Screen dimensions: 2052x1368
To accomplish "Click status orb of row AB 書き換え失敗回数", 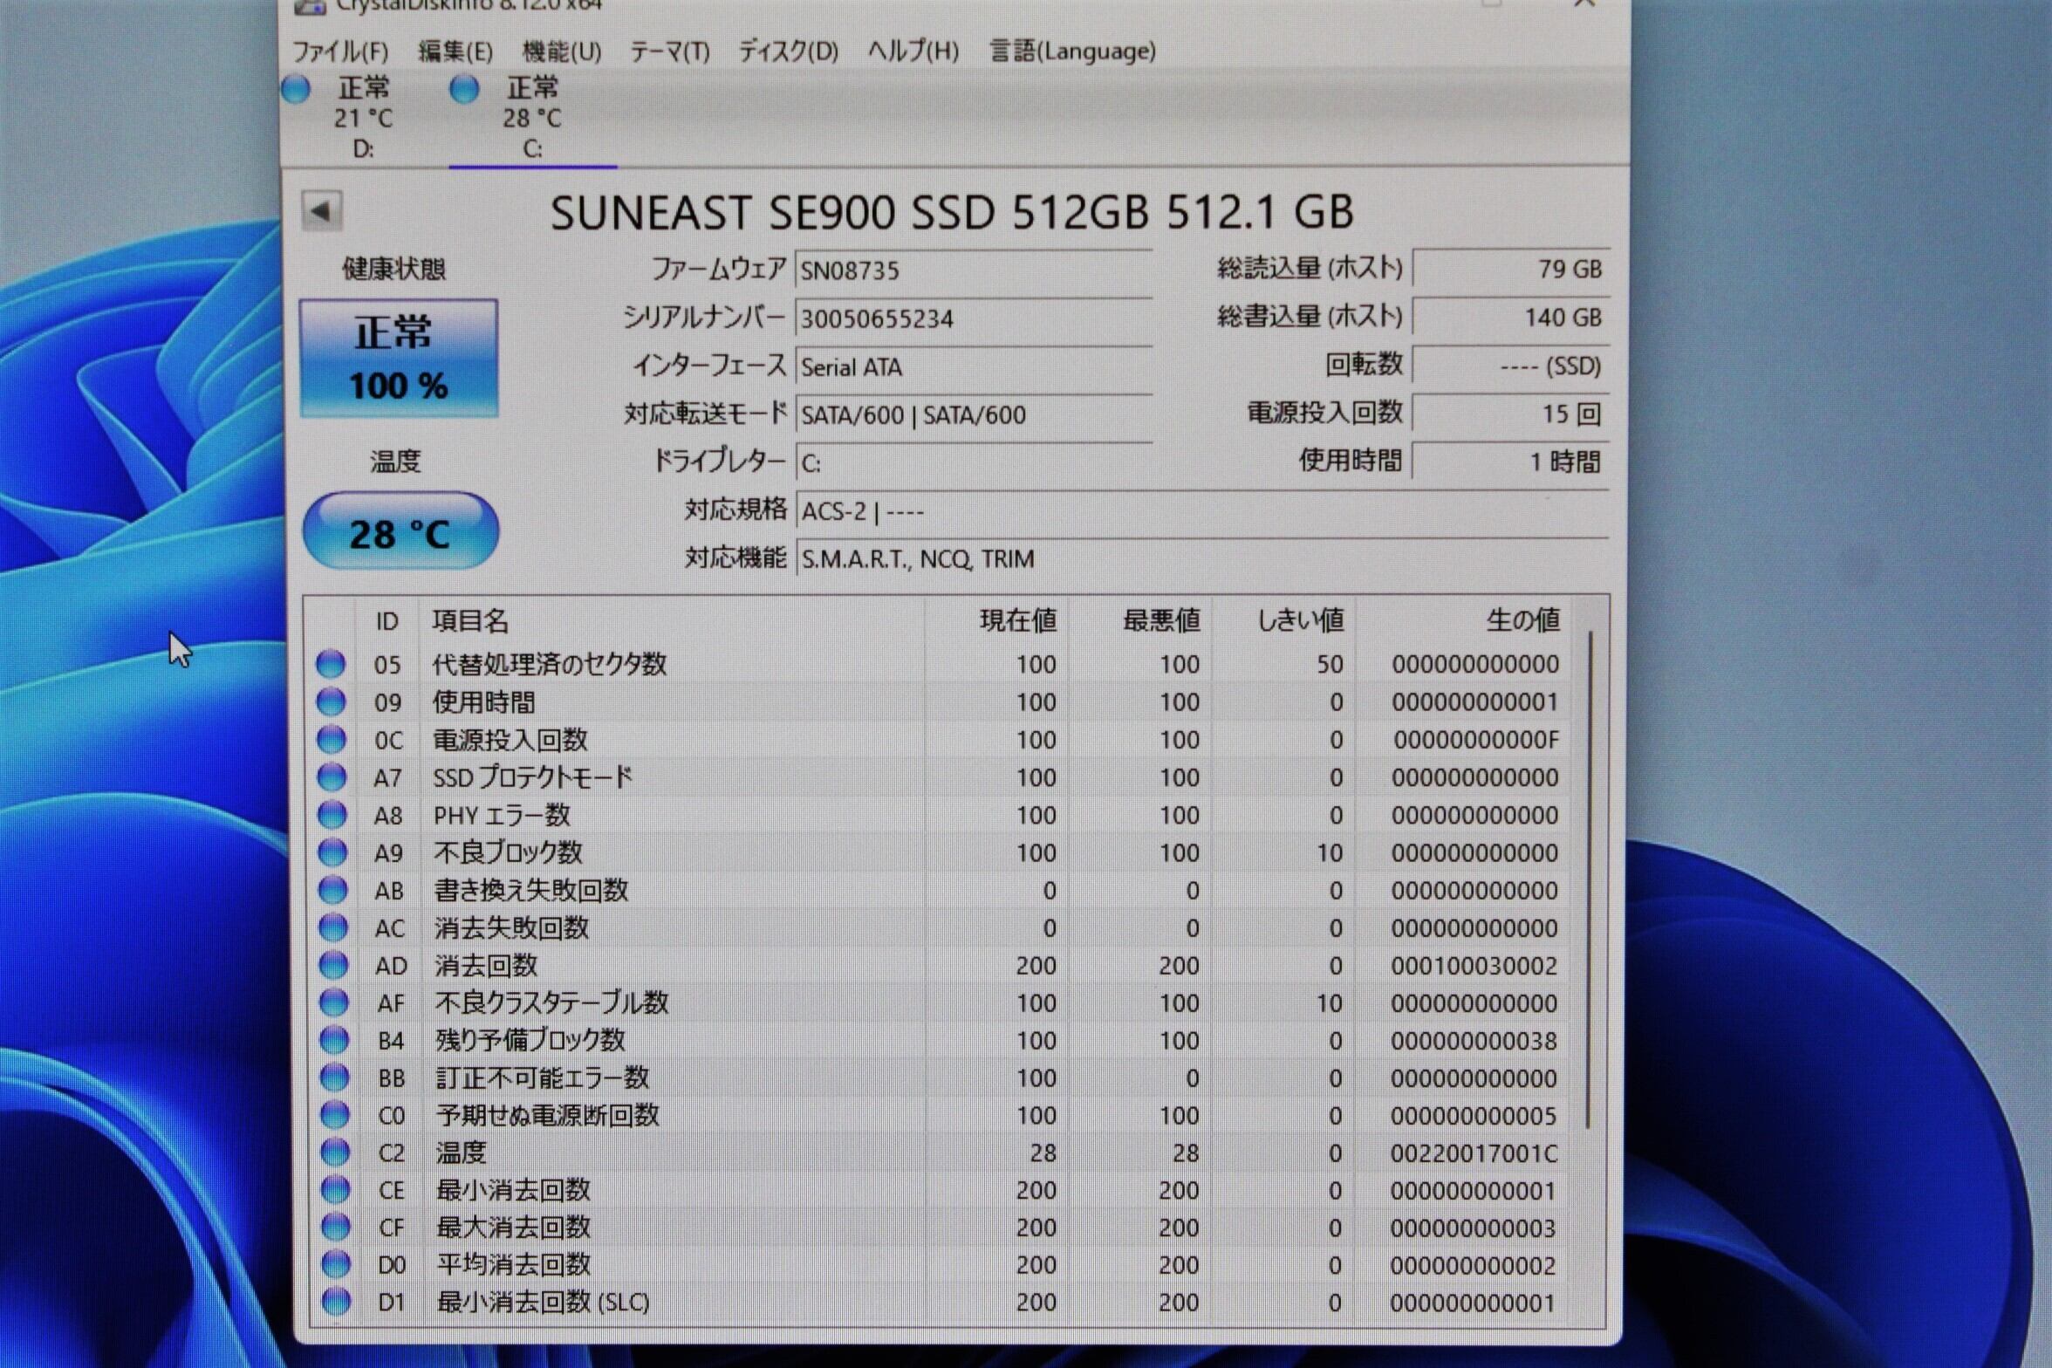I will 332,890.
